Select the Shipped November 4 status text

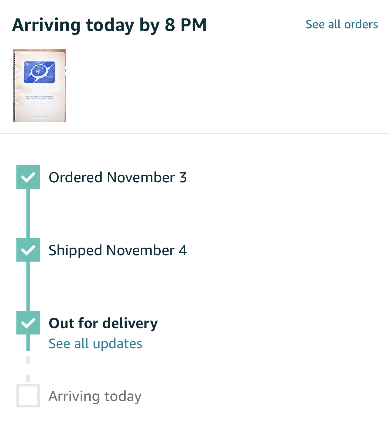(x=118, y=250)
